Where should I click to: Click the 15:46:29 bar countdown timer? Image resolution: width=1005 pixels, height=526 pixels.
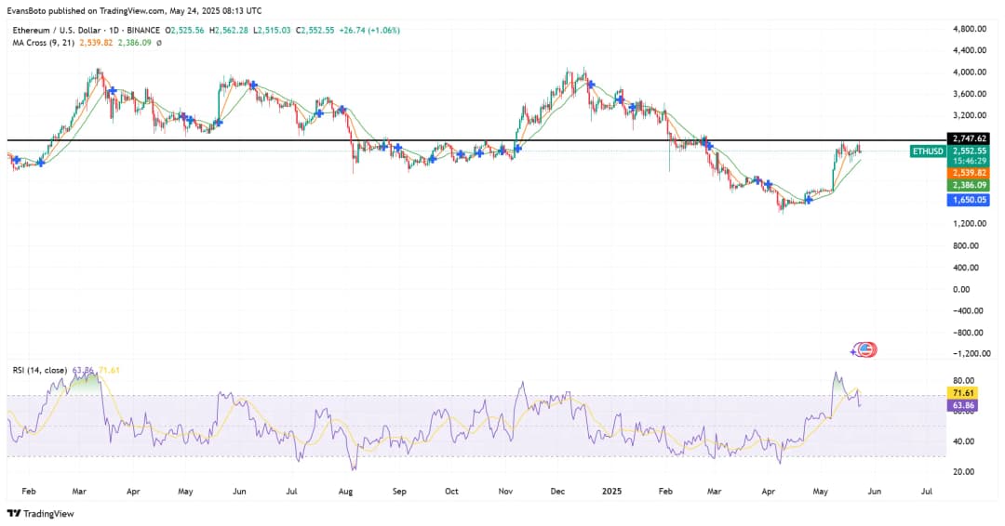click(969, 161)
